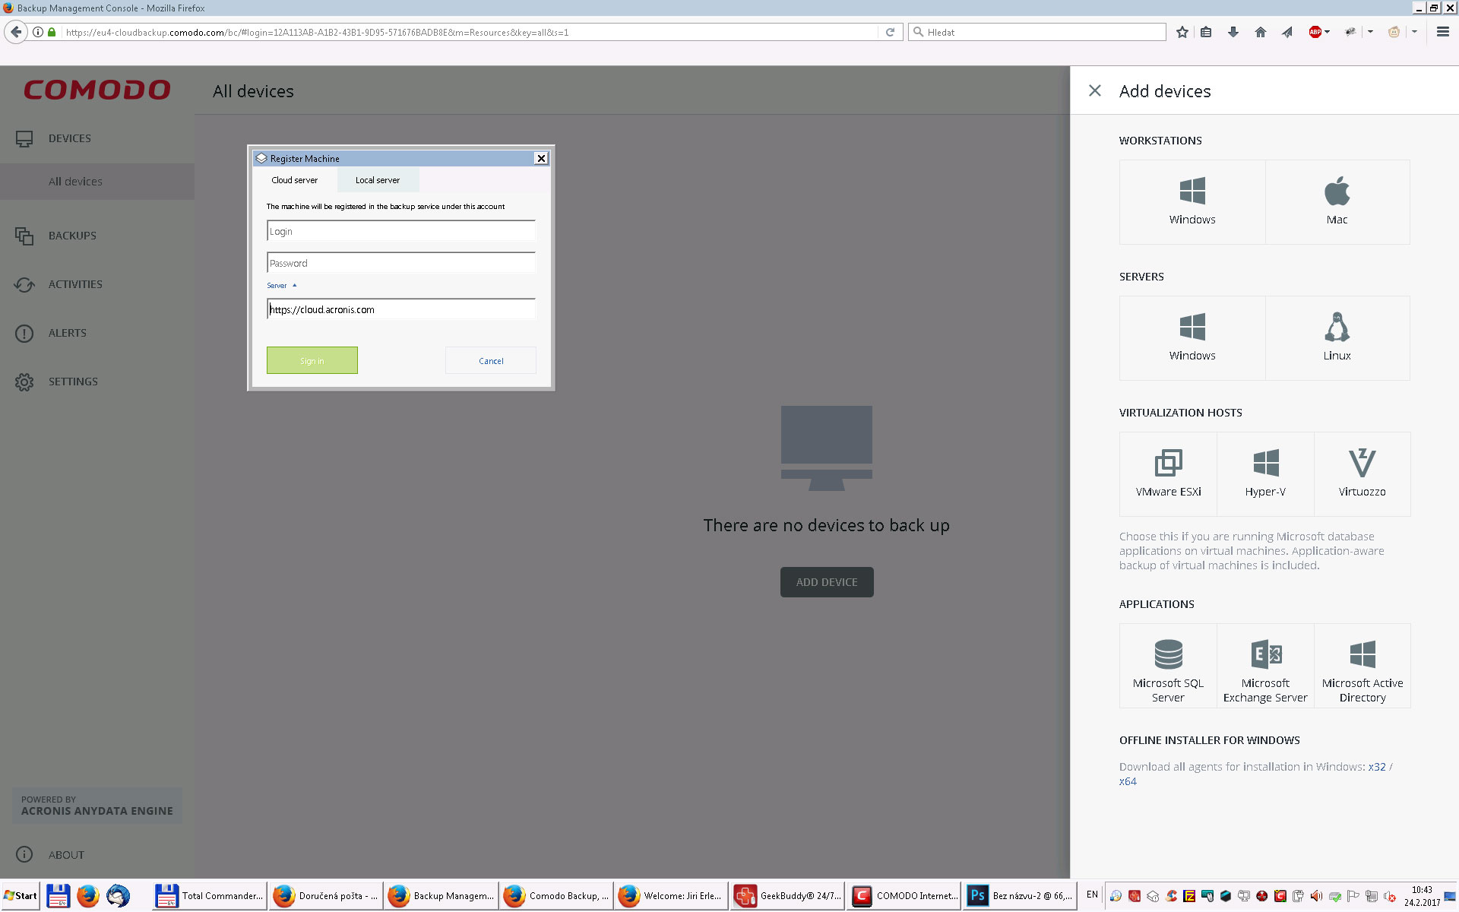Pick Virtuozzo virtualization host
1459x912 pixels.
tap(1362, 474)
